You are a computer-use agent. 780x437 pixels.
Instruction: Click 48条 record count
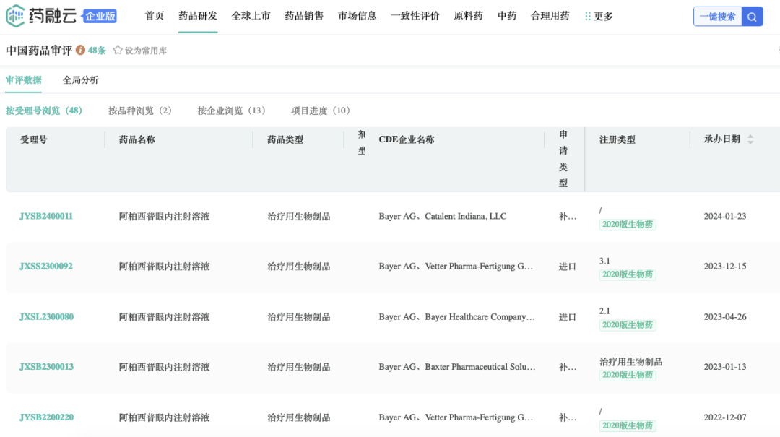tap(97, 51)
